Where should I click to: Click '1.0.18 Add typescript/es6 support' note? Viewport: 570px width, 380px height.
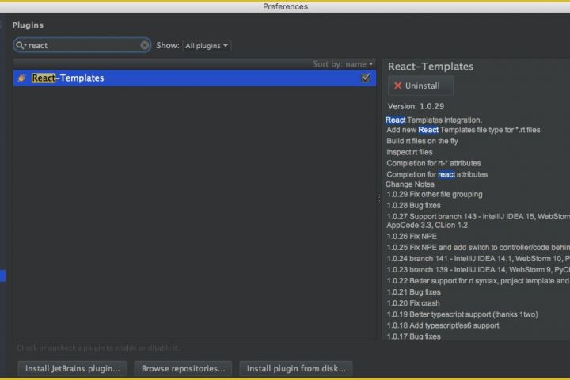click(443, 325)
